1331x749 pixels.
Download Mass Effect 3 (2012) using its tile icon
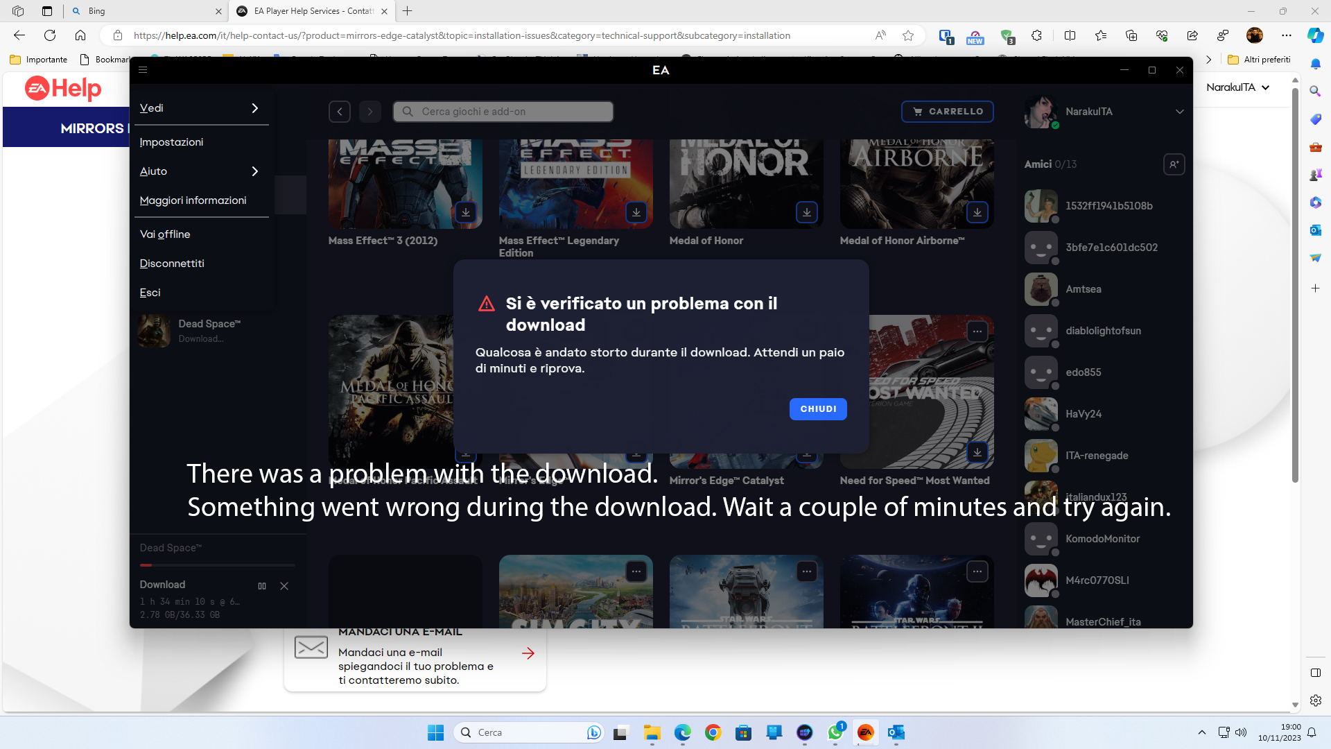pos(466,212)
